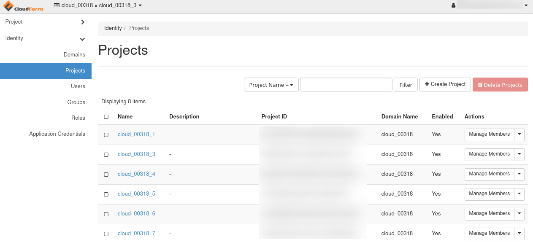The width and height of the screenshot is (533, 242).
Task: Click the Create Project button
Action: click(445, 84)
